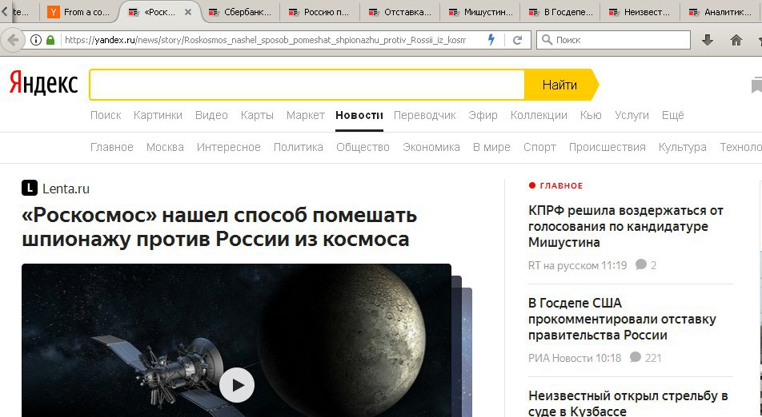Open the Главное news category
Viewport: 762px width, 417px height.
[112, 148]
